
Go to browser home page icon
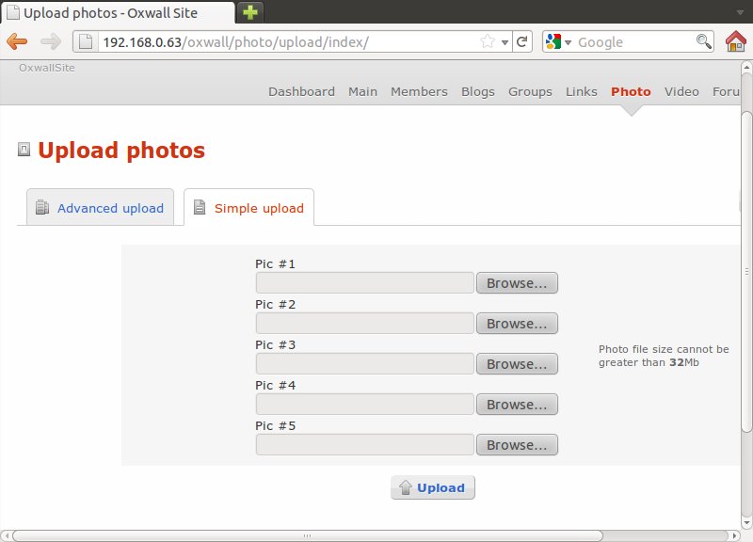pyautogui.click(x=736, y=41)
